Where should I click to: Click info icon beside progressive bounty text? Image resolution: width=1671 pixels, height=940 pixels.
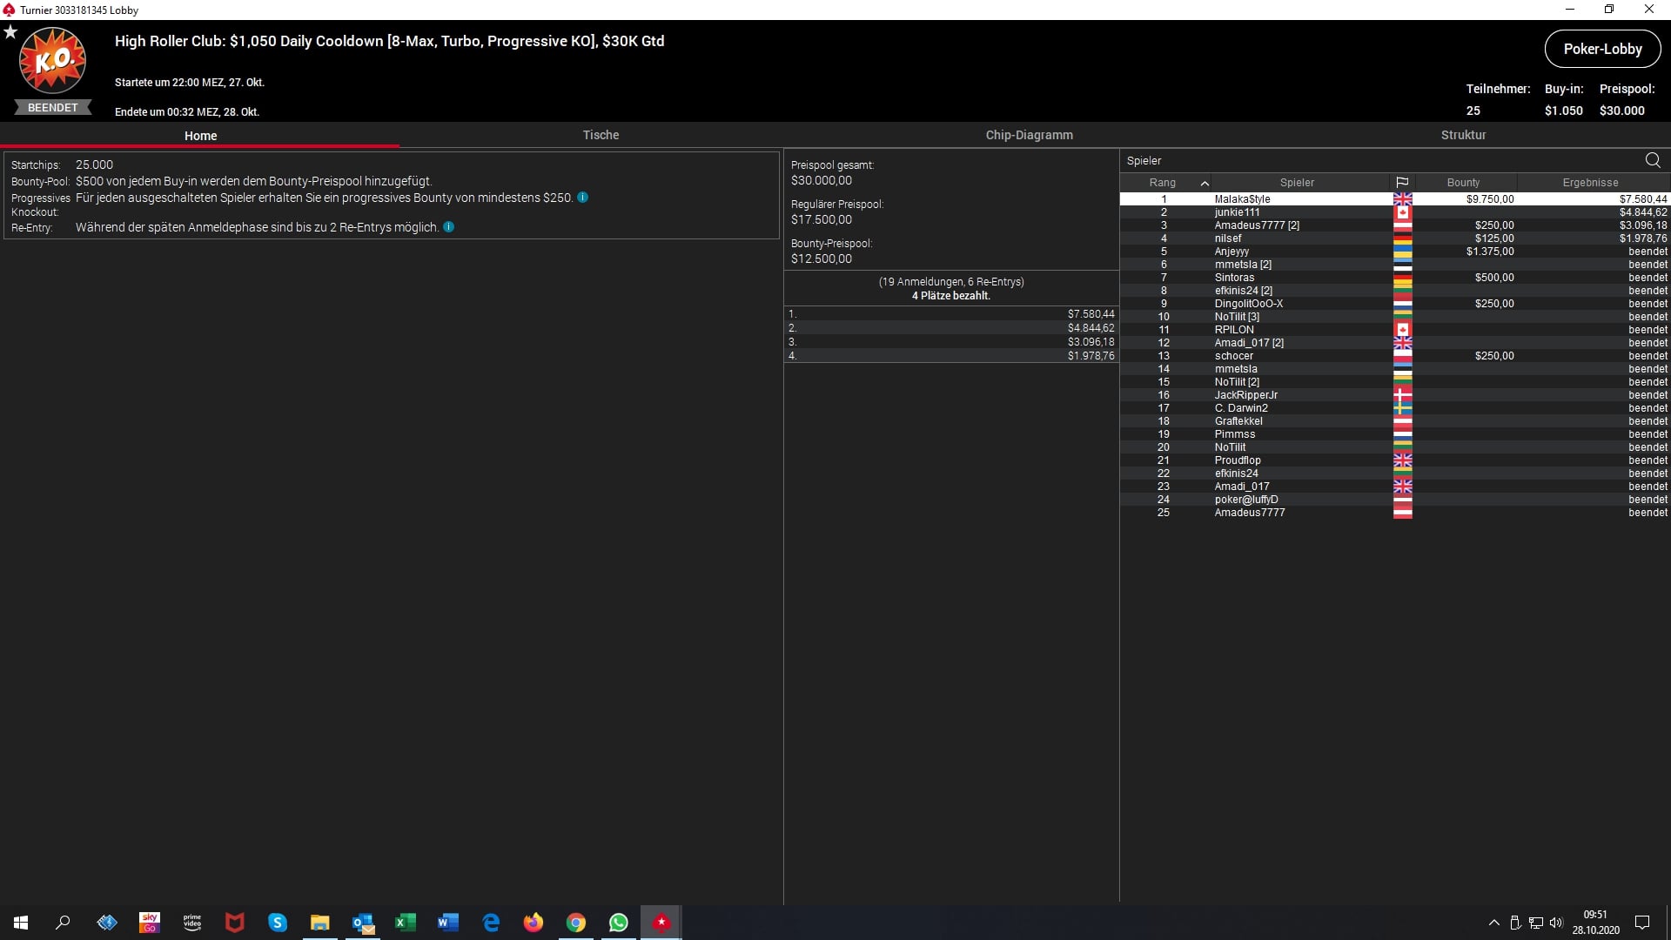point(583,198)
